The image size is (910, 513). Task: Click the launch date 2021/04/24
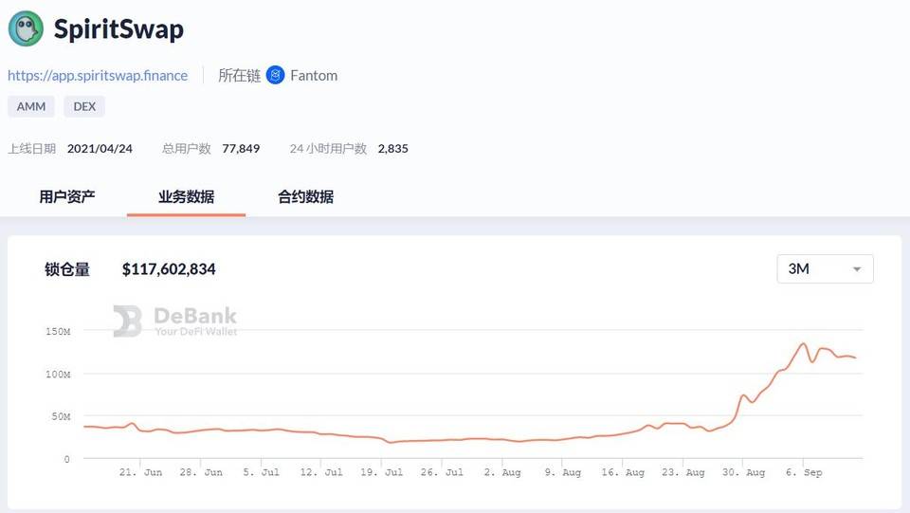(100, 149)
